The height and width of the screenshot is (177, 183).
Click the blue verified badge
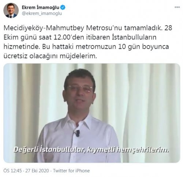63,8
